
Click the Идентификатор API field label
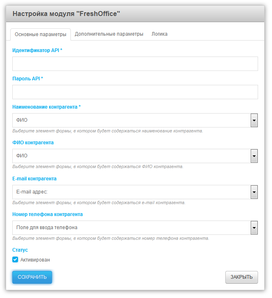(37, 50)
